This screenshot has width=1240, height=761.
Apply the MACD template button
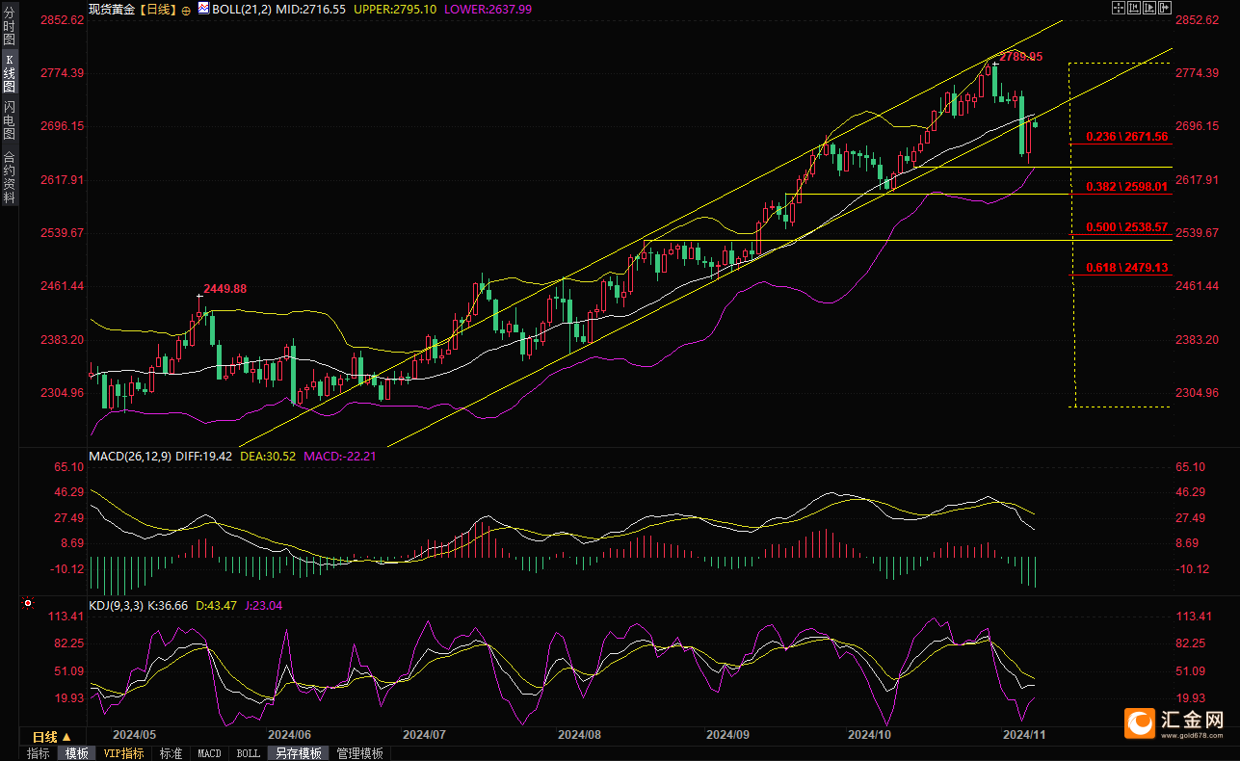tap(209, 753)
